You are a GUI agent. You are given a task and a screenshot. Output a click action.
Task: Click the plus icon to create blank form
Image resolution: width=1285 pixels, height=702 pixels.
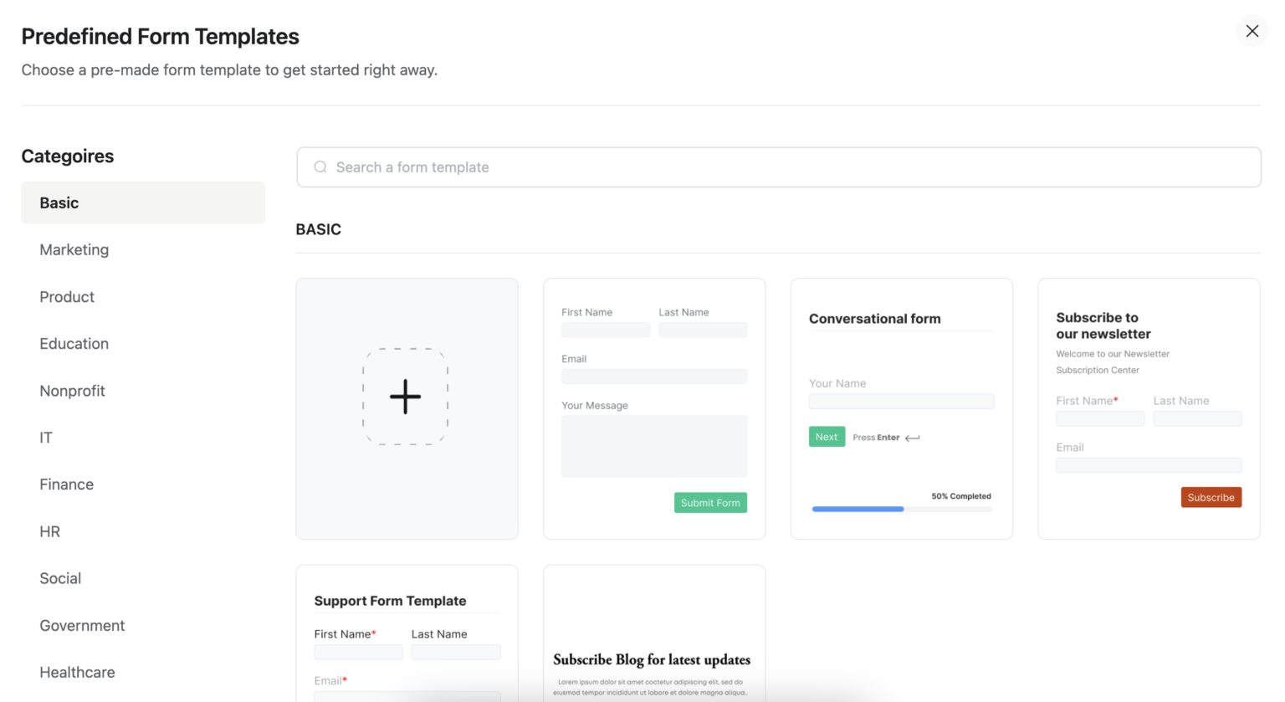click(406, 397)
